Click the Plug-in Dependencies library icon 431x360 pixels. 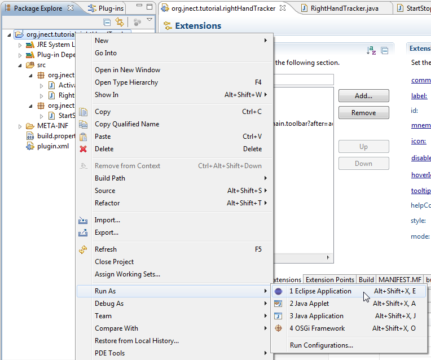(x=30, y=55)
